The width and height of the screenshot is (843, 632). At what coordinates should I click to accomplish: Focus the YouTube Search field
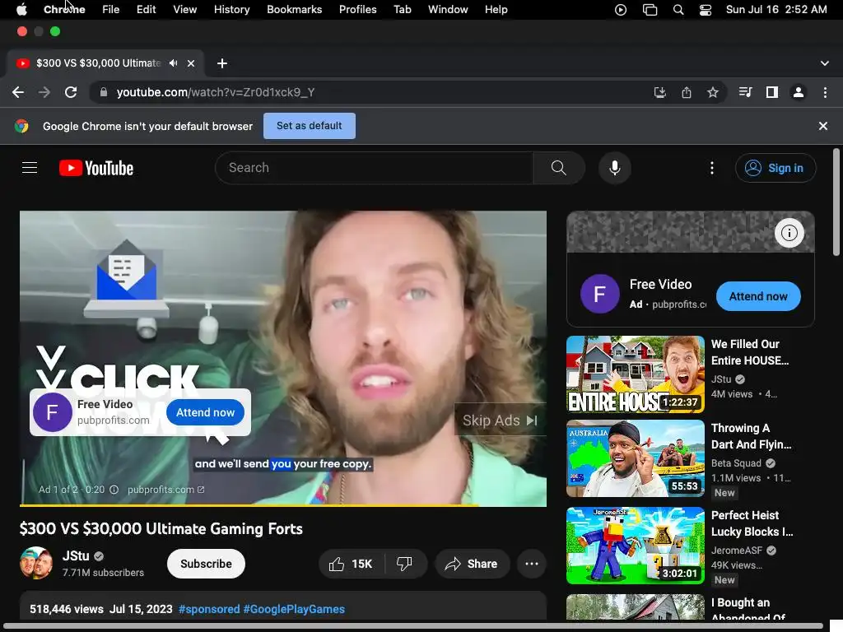[375, 168]
